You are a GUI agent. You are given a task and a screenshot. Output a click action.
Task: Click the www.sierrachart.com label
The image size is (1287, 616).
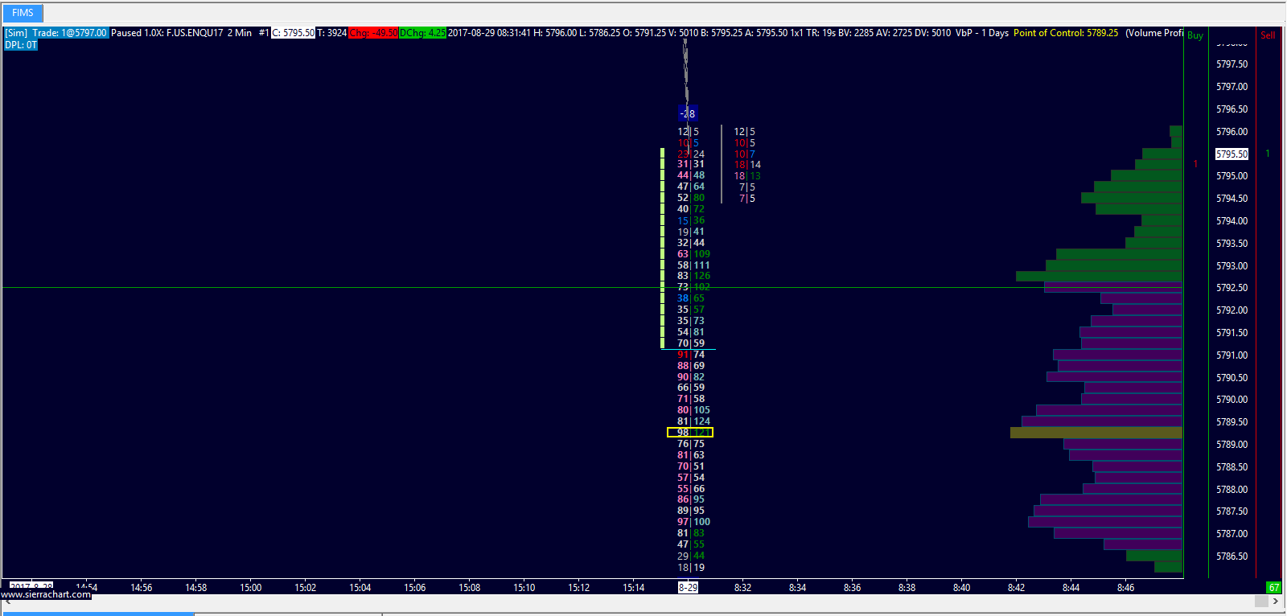(x=46, y=594)
